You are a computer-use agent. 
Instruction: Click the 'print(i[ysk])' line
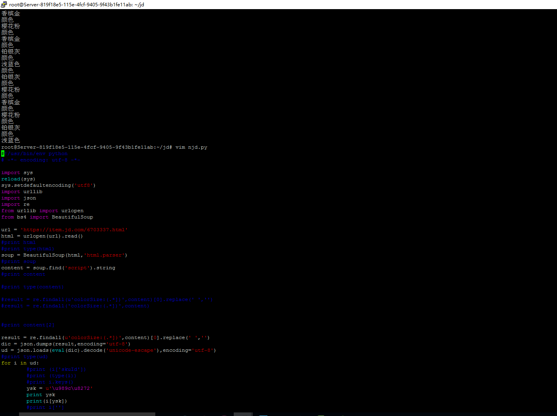click(47, 401)
